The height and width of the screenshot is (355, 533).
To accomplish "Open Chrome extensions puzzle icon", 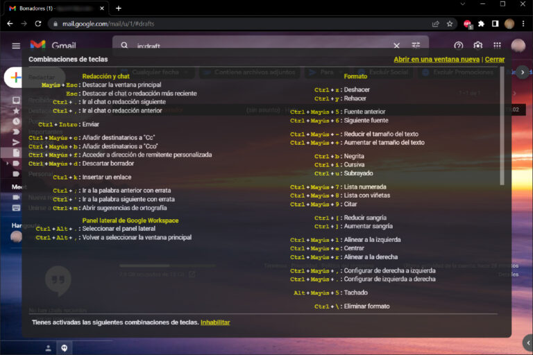I will click(x=481, y=24).
